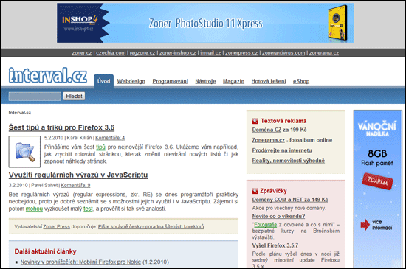Open regzone.cz from the top bar
Screen dimensions: 406x269
coord(142,53)
